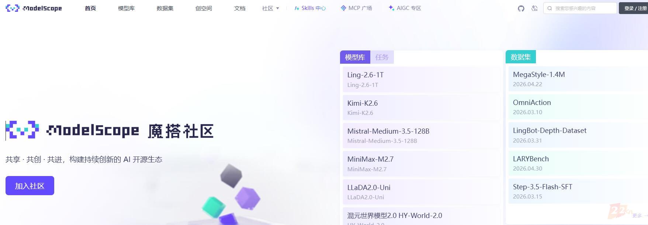Open the OmniAction dataset card
Screen dimensions: 648x225
point(578,107)
